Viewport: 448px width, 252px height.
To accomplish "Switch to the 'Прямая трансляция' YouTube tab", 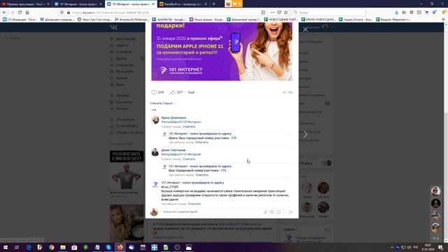I will click(x=25, y=4).
